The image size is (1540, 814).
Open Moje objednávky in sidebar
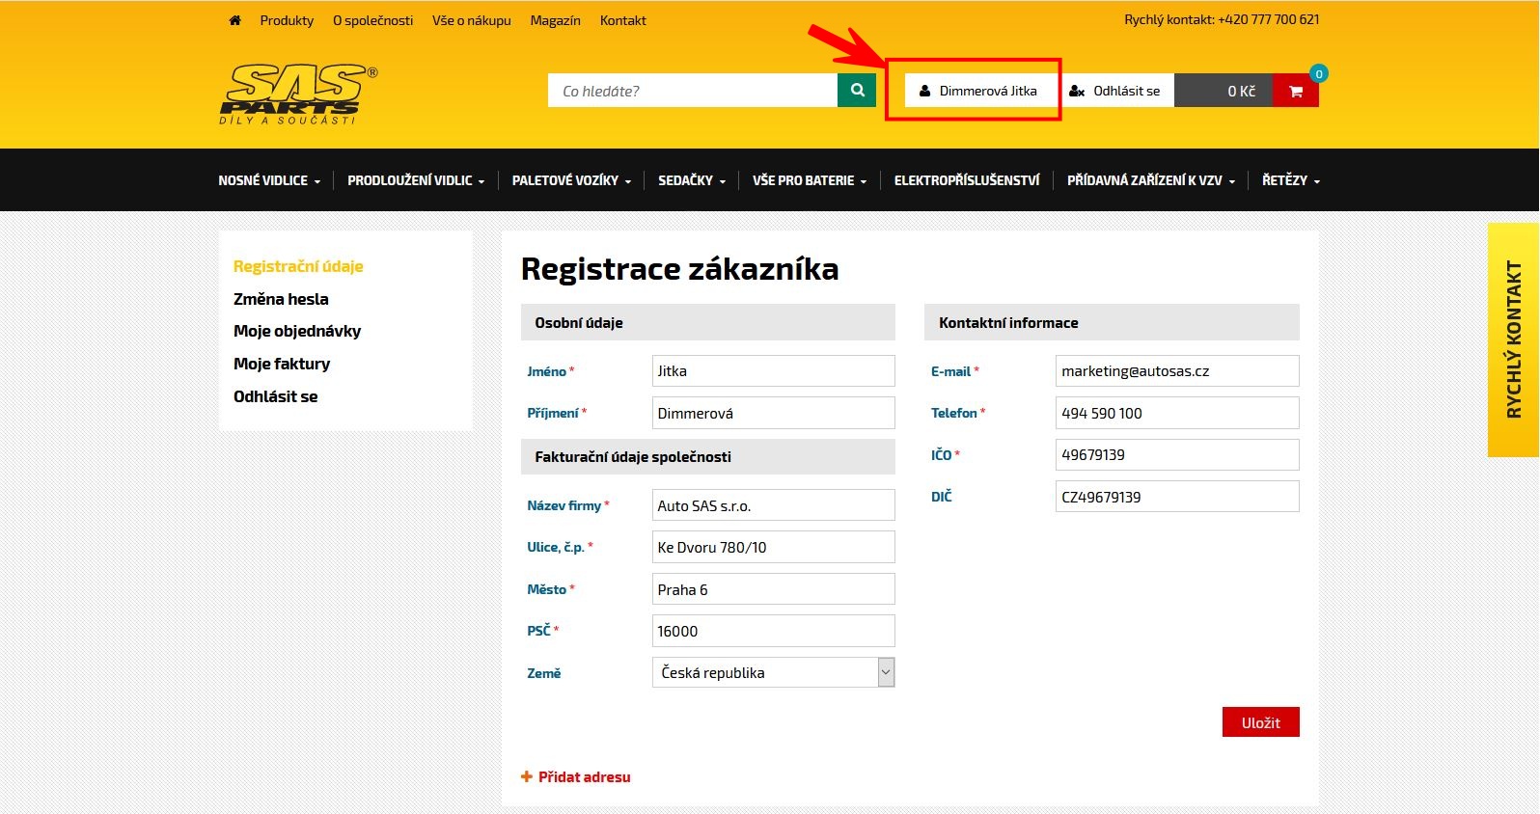coord(297,331)
